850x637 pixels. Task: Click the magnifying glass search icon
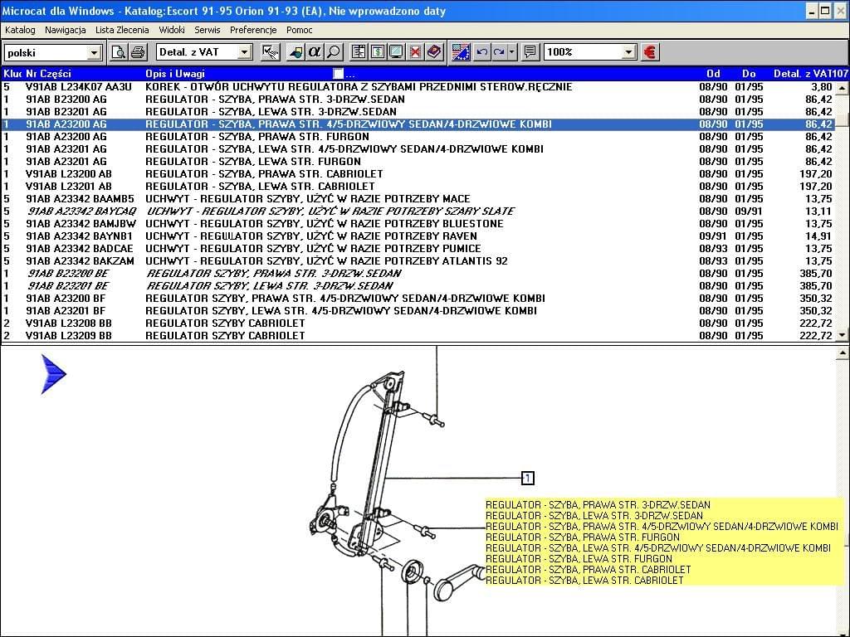click(333, 52)
